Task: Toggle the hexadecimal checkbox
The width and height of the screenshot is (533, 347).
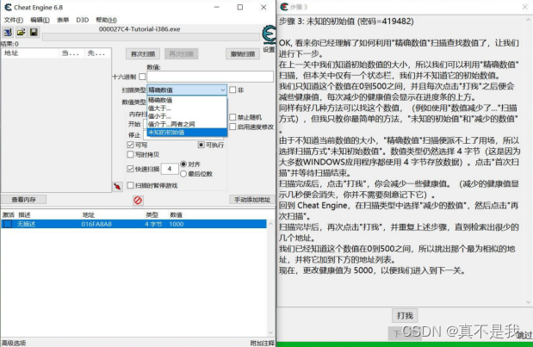Action: coord(142,77)
